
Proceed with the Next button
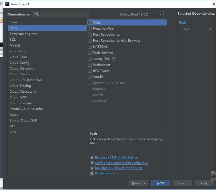(160, 183)
